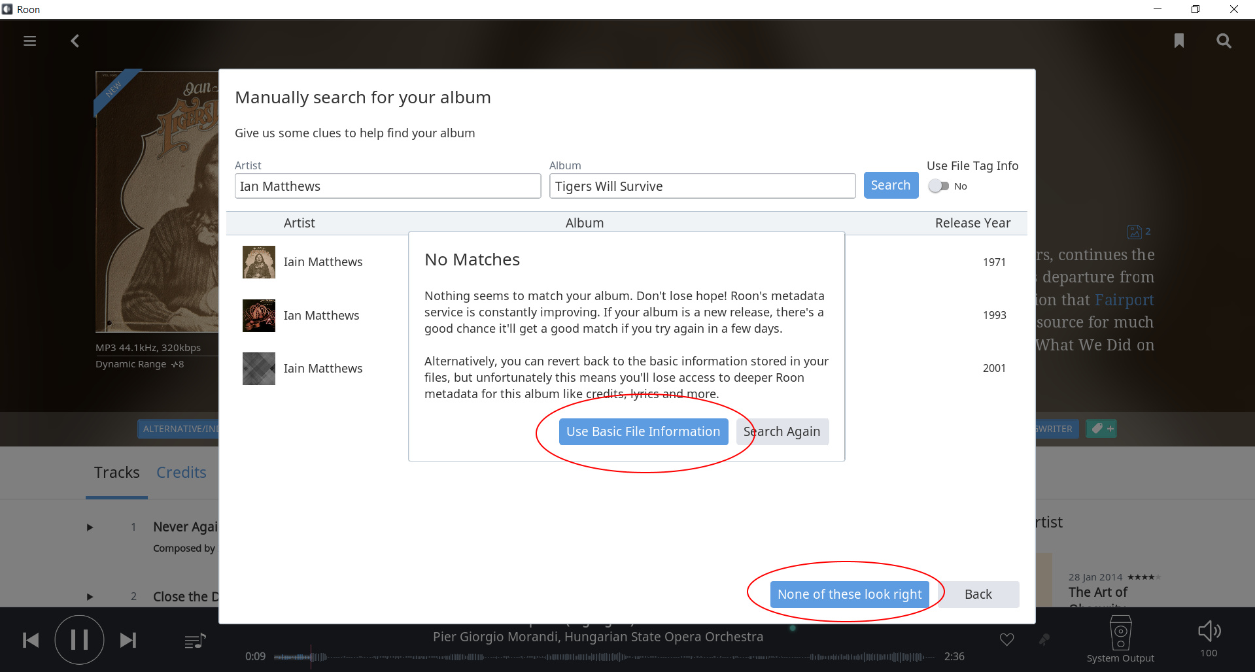Open The Art of review entry
Image resolution: width=1255 pixels, height=672 pixels.
click(x=1098, y=592)
